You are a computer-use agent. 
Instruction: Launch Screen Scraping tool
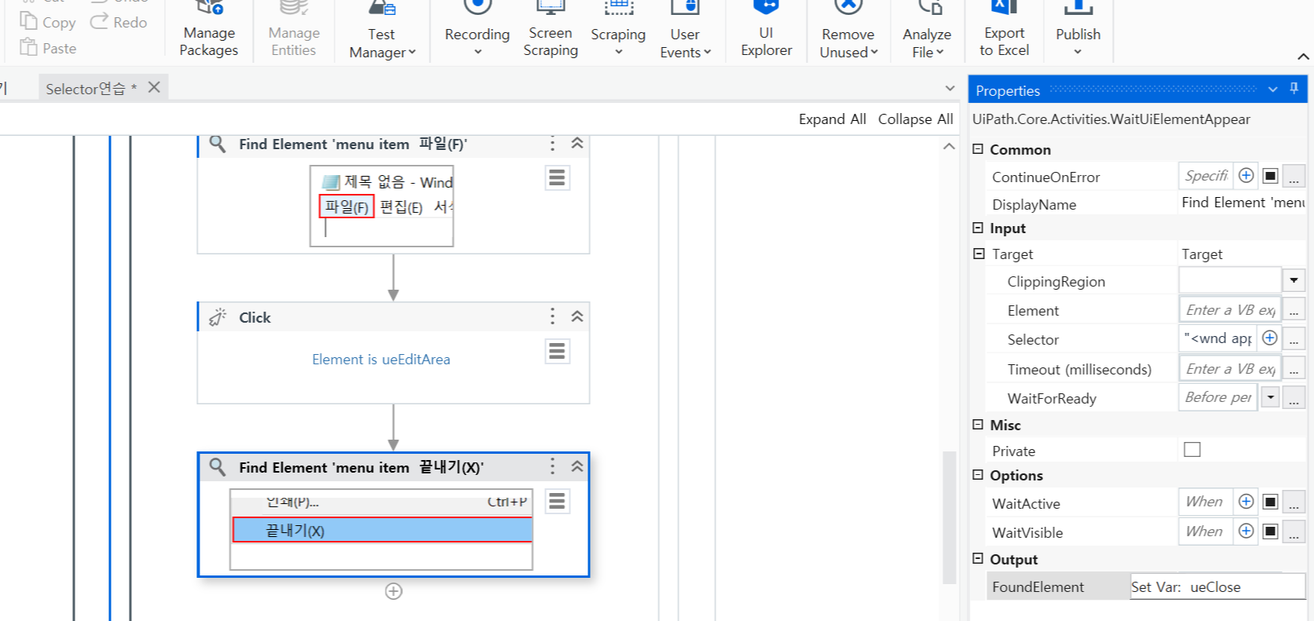551,30
